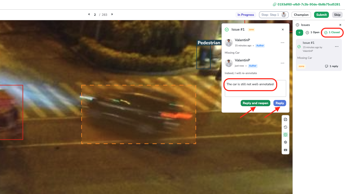The width and height of the screenshot is (345, 194).
Task: Copy the asset ID 0193df60 icon
Action: 274,4
